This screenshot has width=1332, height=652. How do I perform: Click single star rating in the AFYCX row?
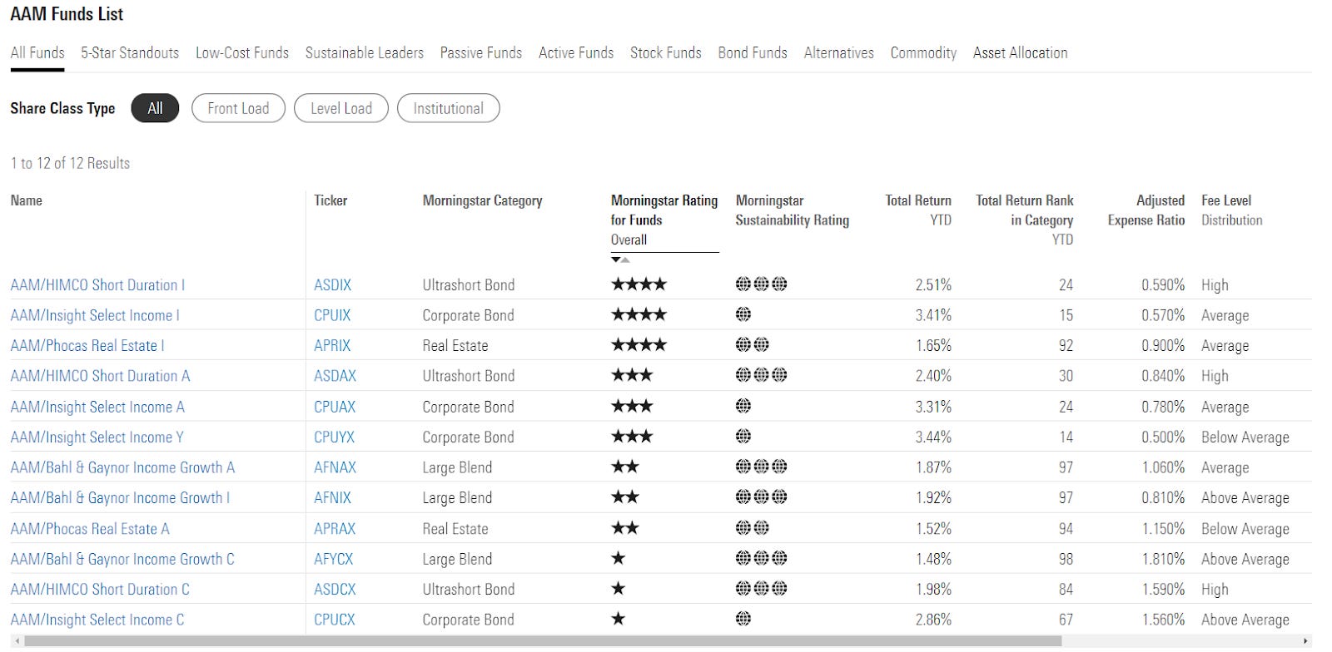[x=618, y=558]
